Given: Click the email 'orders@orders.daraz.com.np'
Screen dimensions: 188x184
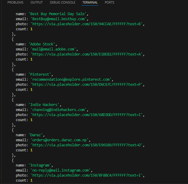Looking at the screenshot, I should [x=59, y=140].
